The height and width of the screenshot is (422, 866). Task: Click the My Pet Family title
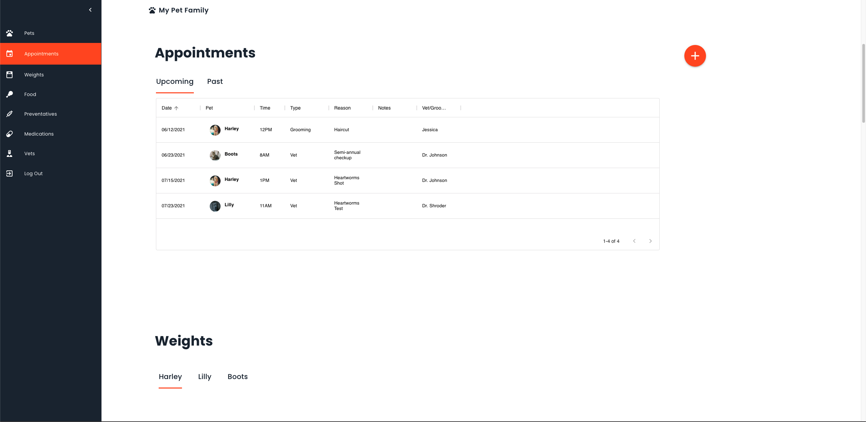coord(184,10)
